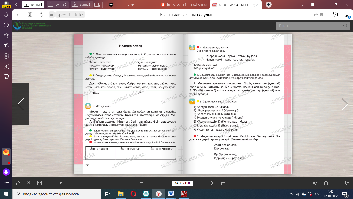Open the flipbook speech-bubble more menu
Image resolution: width=353 pixels, height=199 pixels.
click(x=348, y=183)
